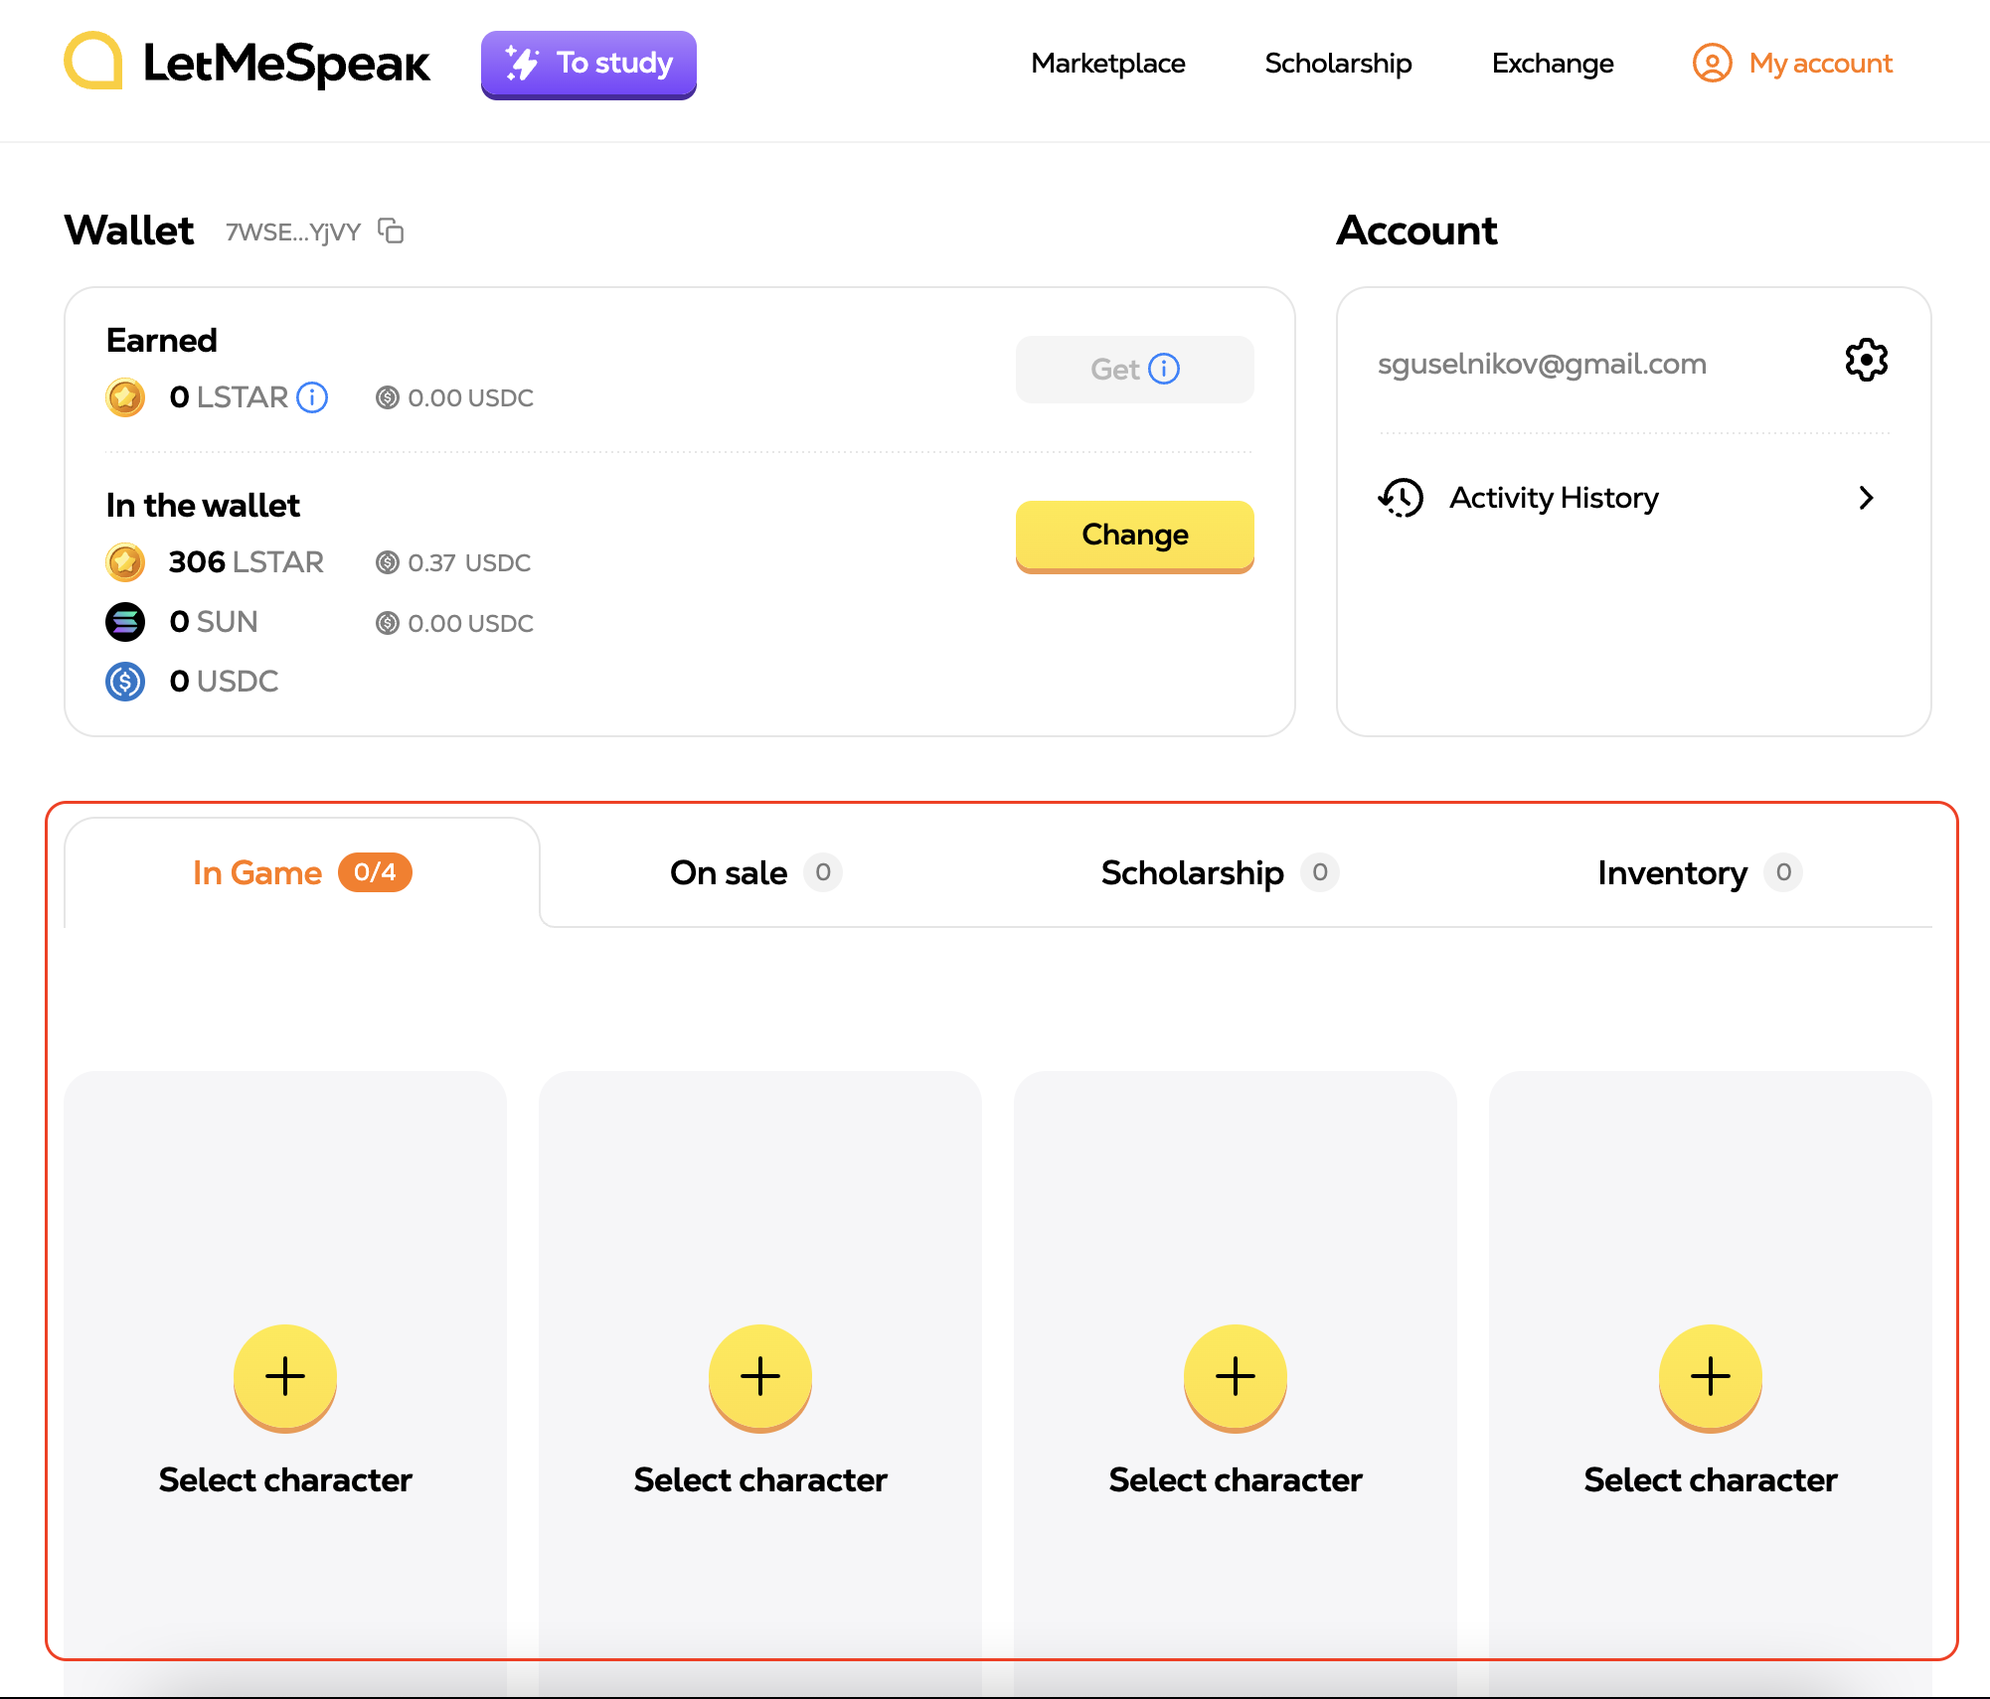Click the yellow Change button

(x=1134, y=536)
